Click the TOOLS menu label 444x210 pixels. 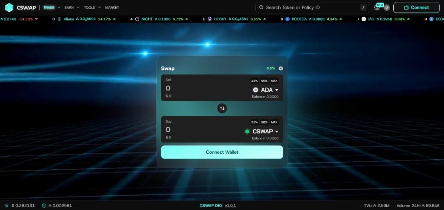coord(89,8)
